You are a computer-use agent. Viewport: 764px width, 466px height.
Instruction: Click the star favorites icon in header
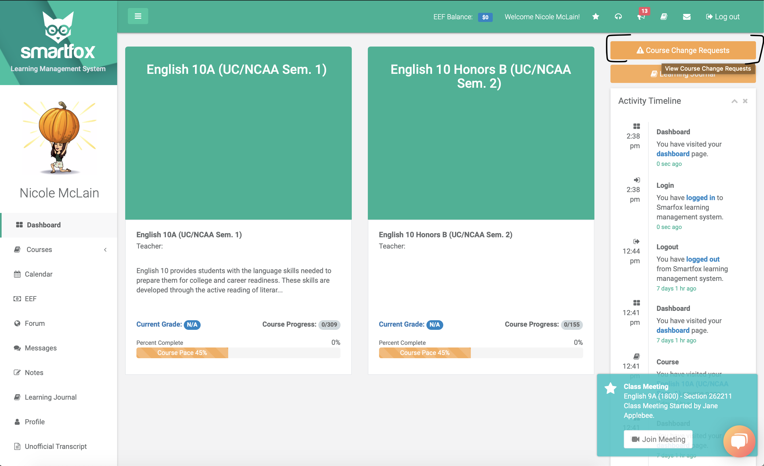pos(595,16)
